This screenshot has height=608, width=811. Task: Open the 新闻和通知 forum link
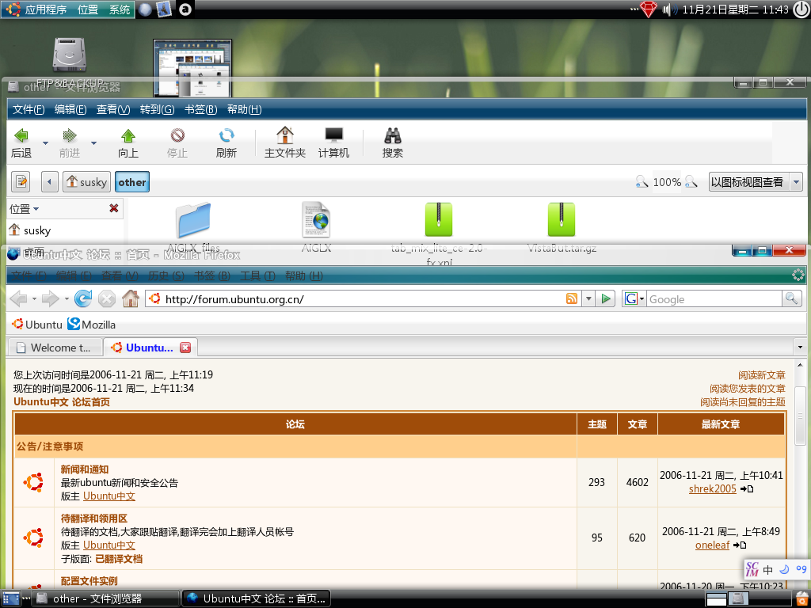tap(84, 469)
